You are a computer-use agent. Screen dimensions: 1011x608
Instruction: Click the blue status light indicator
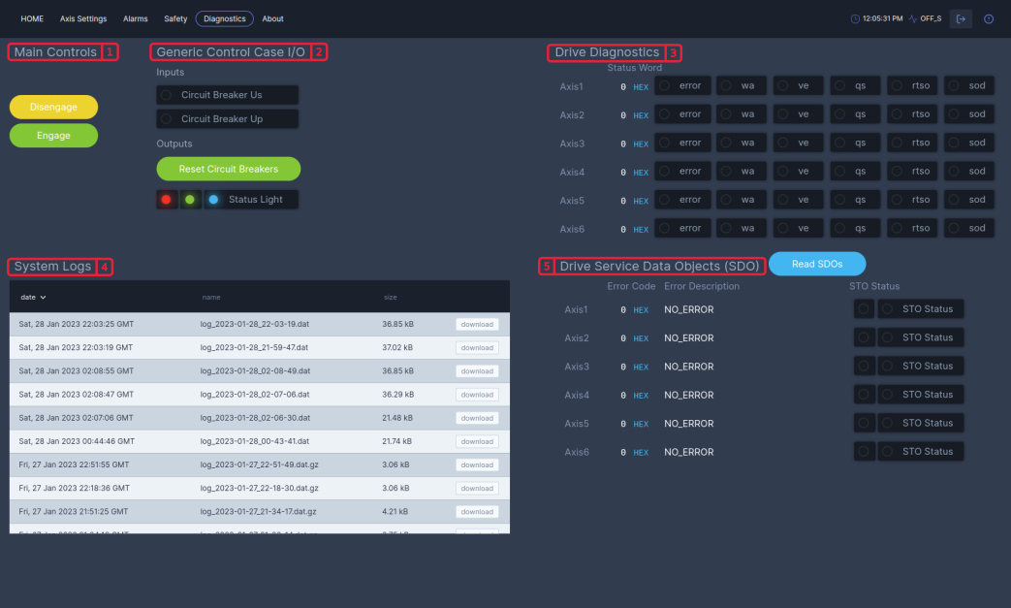pyautogui.click(x=213, y=199)
